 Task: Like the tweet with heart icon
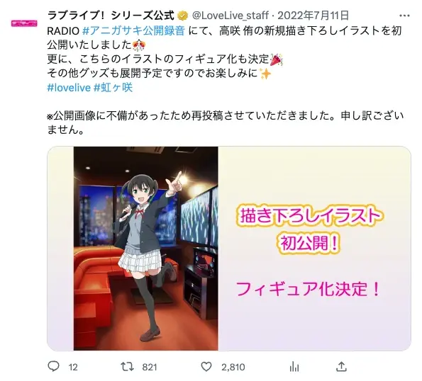click(x=206, y=367)
